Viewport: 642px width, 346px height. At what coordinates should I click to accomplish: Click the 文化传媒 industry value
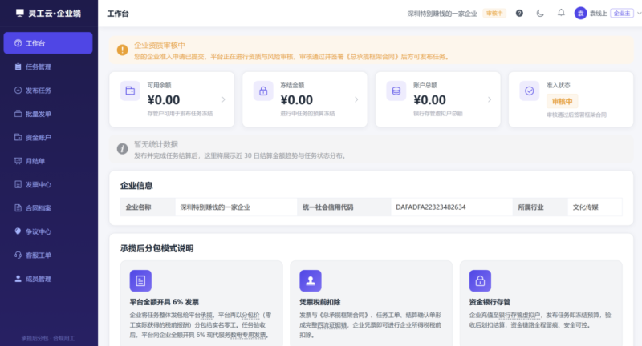pyautogui.click(x=586, y=207)
